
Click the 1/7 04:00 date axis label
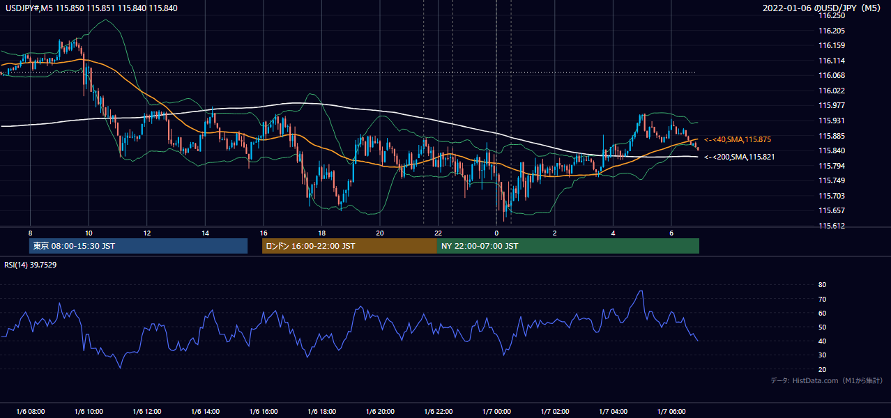pos(614,412)
